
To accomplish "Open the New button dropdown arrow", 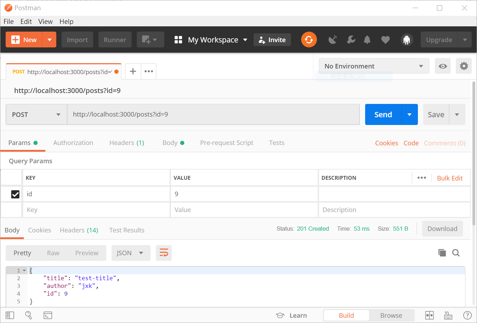I will pos(50,40).
